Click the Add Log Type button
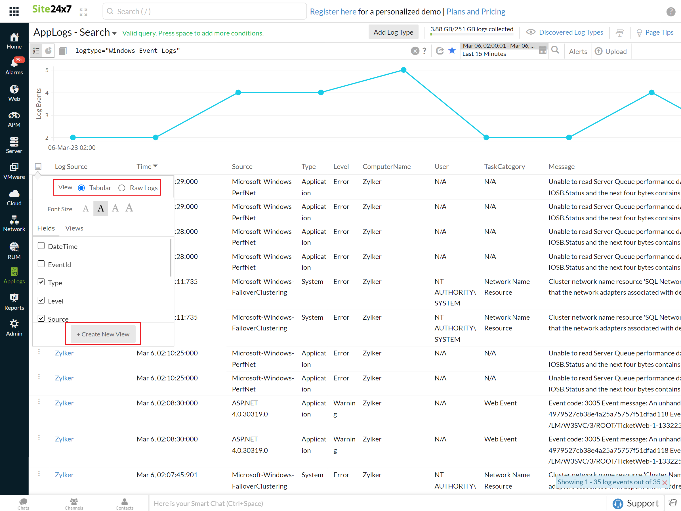681x511 pixels. (393, 32)
